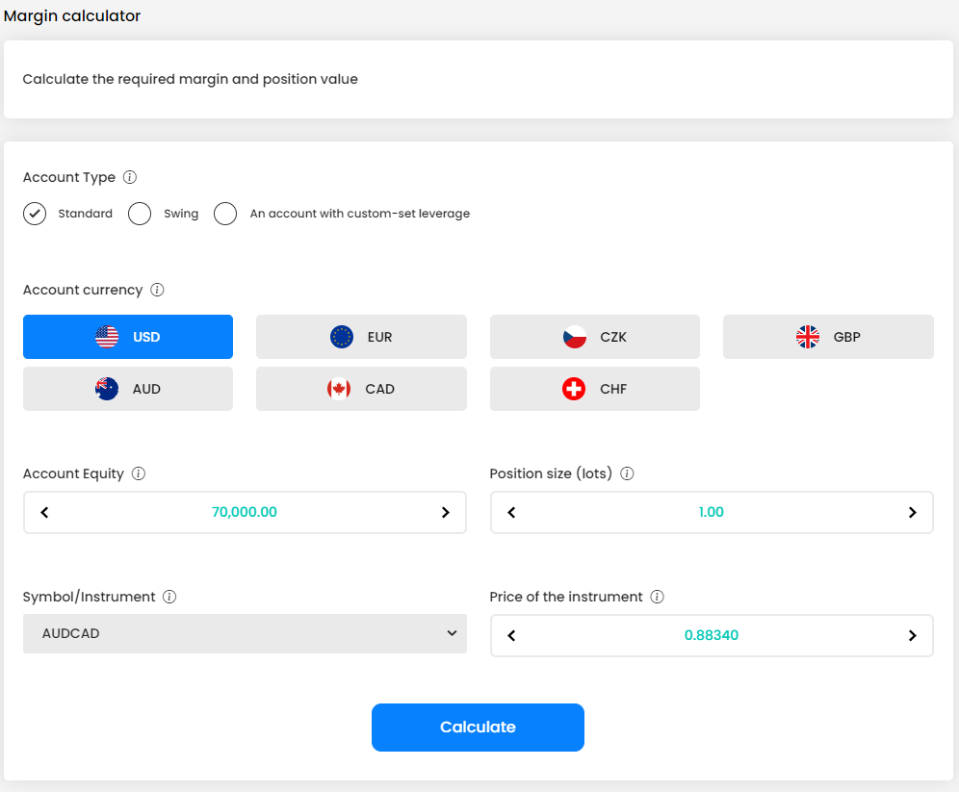Switch account currency to GBP

828,337
